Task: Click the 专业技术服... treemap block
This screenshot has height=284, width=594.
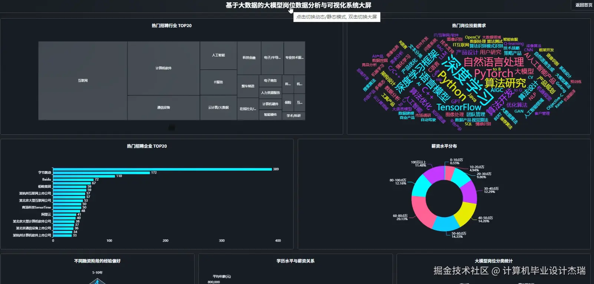Action: click(294, 58)
